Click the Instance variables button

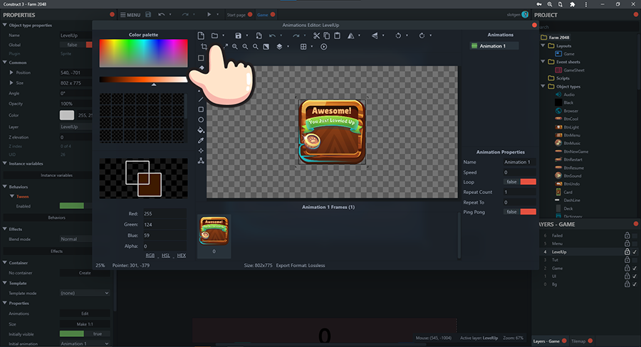tap(56, 175)
